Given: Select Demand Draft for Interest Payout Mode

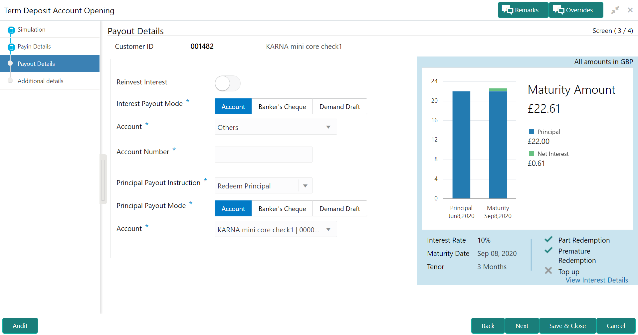Looking at the screenshot, I should tap(340, 107).
